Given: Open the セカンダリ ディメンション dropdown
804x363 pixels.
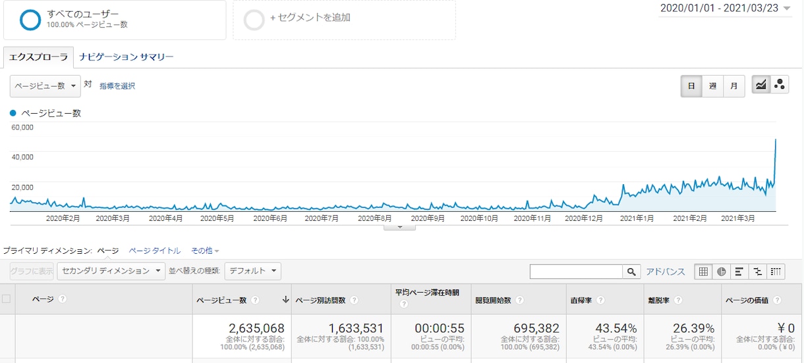Looking at the screenshot, I should tap(111, 271).
